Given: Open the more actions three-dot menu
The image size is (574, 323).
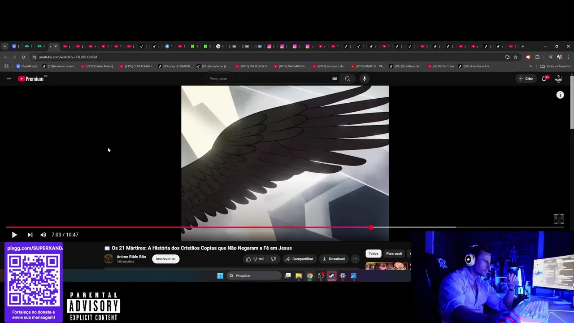Looking at the screenshot, I should pyautogui.click(x=355, y=259).
